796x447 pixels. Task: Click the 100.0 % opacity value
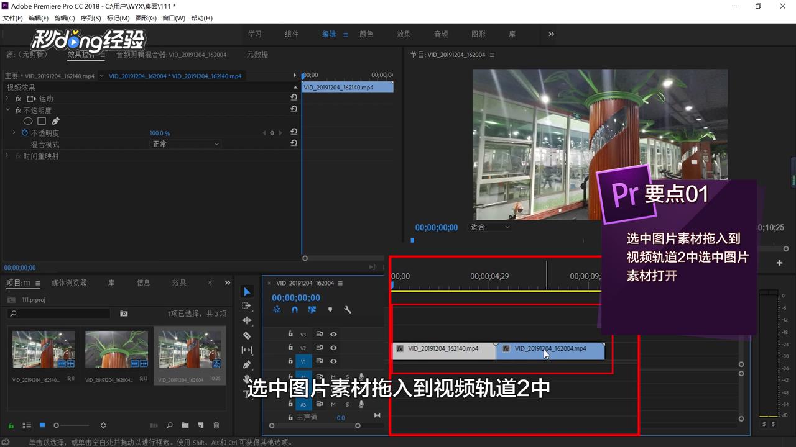coord(160,133)
